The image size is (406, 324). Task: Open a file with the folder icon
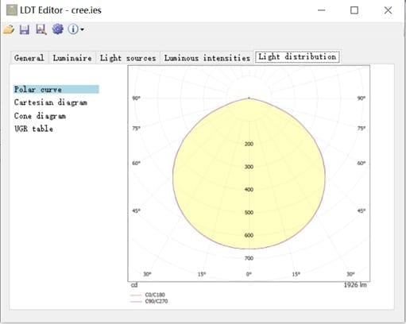pos(9,29)
